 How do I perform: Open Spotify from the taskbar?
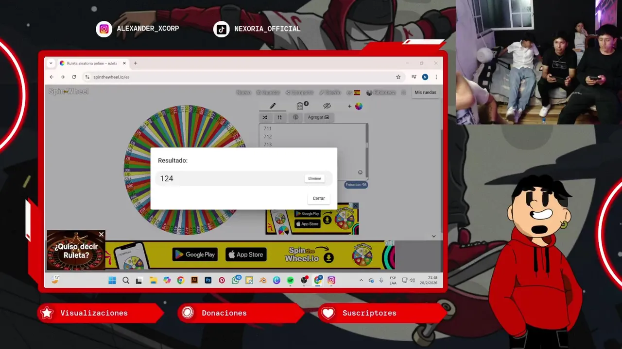tap(290, 280)
